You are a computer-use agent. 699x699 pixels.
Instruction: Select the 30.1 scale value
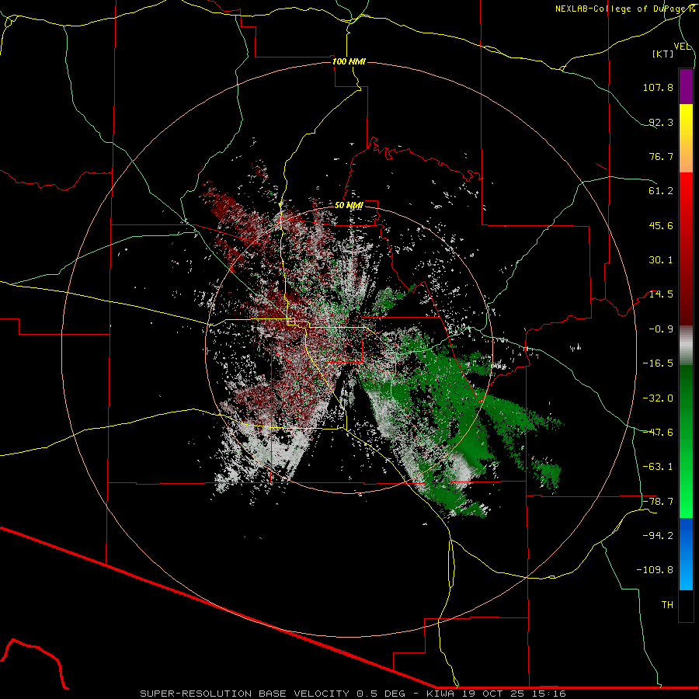pos(661,260)
